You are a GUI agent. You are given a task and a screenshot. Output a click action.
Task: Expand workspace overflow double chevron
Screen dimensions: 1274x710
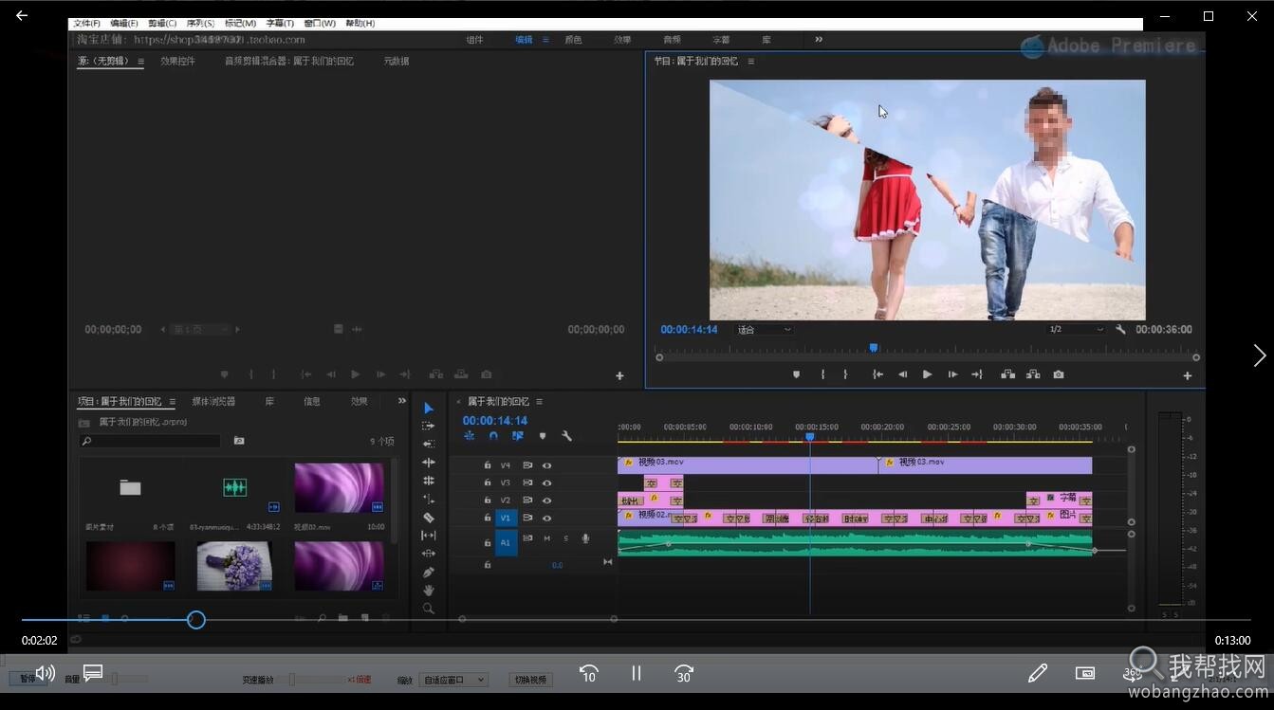click(x=819, y=39)
